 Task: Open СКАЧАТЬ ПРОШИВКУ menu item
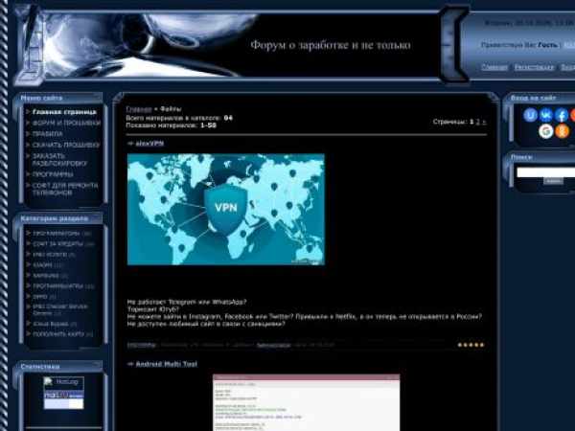(66, 145)
